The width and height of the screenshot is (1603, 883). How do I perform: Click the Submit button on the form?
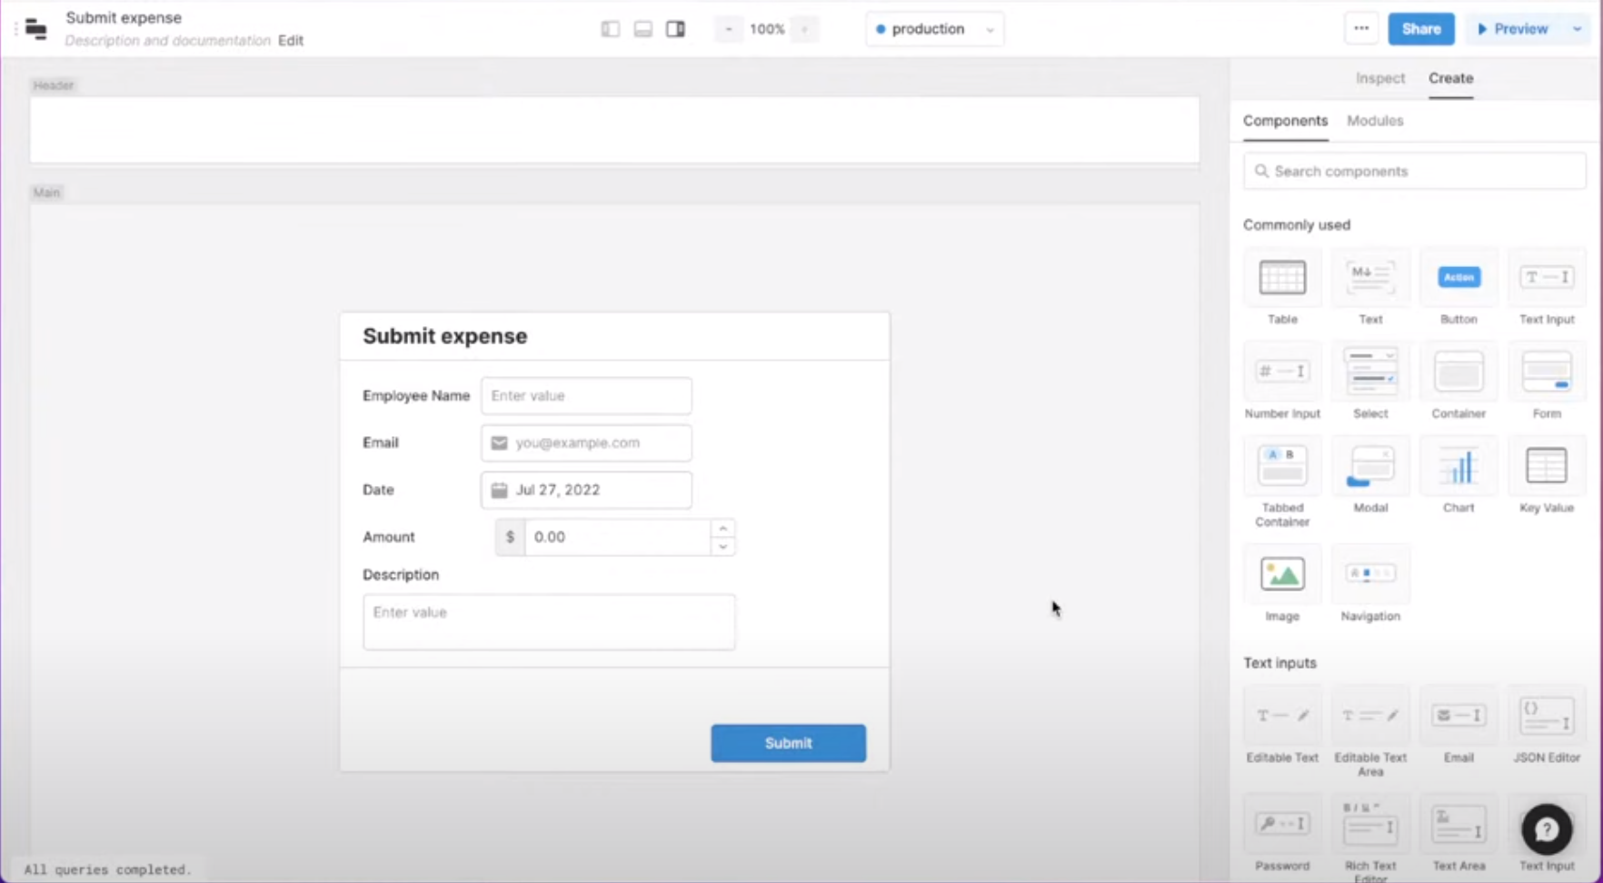click(787, 742)
